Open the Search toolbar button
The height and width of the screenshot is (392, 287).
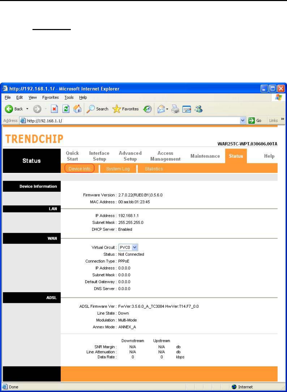pos(97,109)
